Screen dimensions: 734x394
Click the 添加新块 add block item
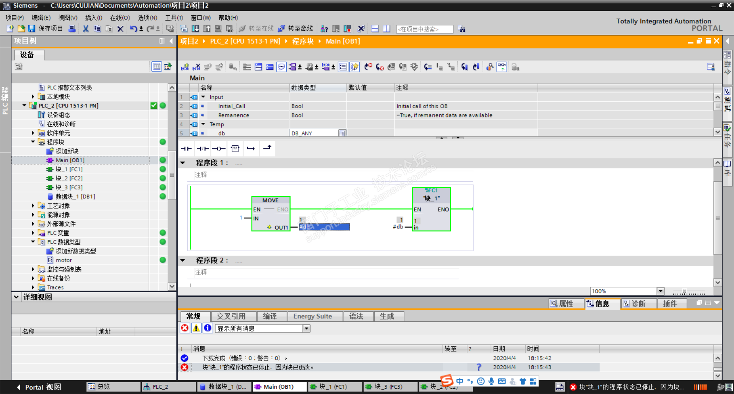[x=67, y=151]
